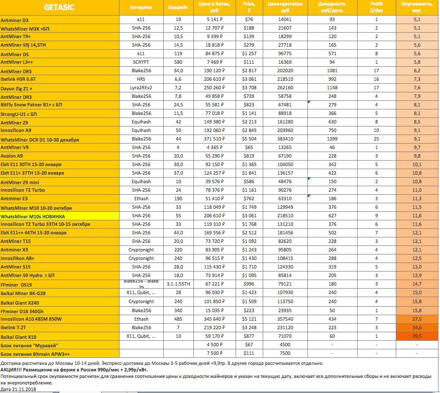Select the Ebit E11++ 44TH cell

click(59, 233)
